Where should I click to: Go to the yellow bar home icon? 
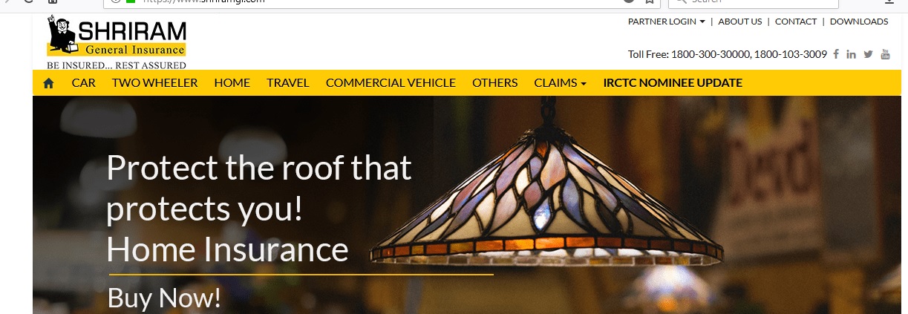(49, 83)
